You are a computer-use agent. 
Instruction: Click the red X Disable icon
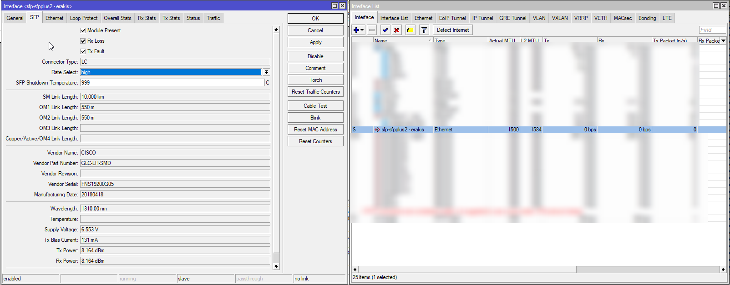click(x=397, y=30)
